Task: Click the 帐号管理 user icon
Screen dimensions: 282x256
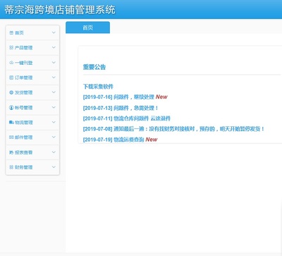Action: coord(11,107)
